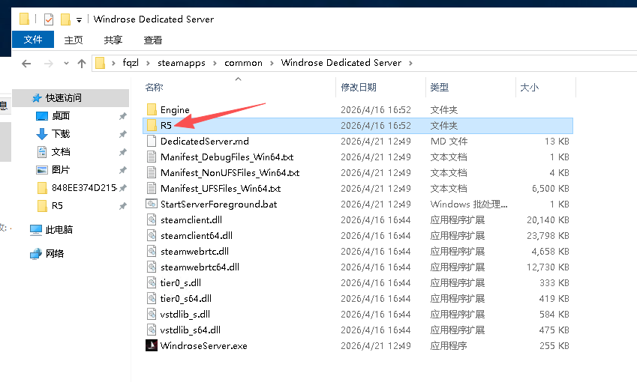The image size is (637, 382).
Task: Select the StartServerForeground.bat batch file
Action: point(218,204)
